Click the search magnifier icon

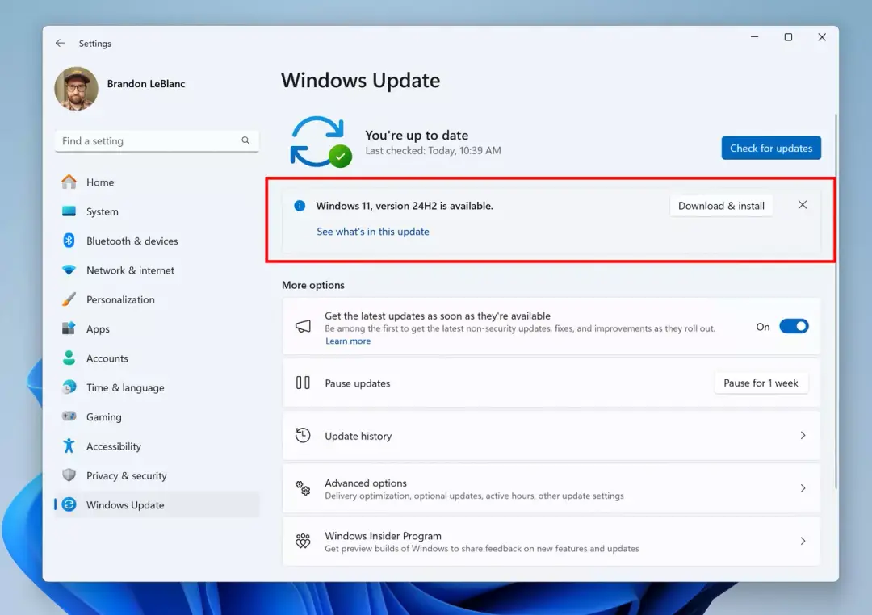click(245, 140)
